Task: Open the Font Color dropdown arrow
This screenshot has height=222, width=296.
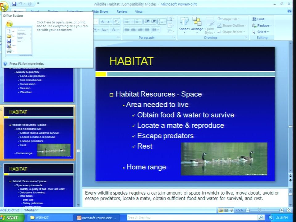Action: (x=118, y=30)
